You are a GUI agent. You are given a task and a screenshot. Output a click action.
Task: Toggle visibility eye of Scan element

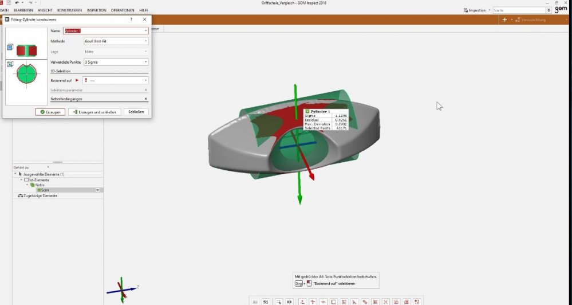tap(97, 190)
